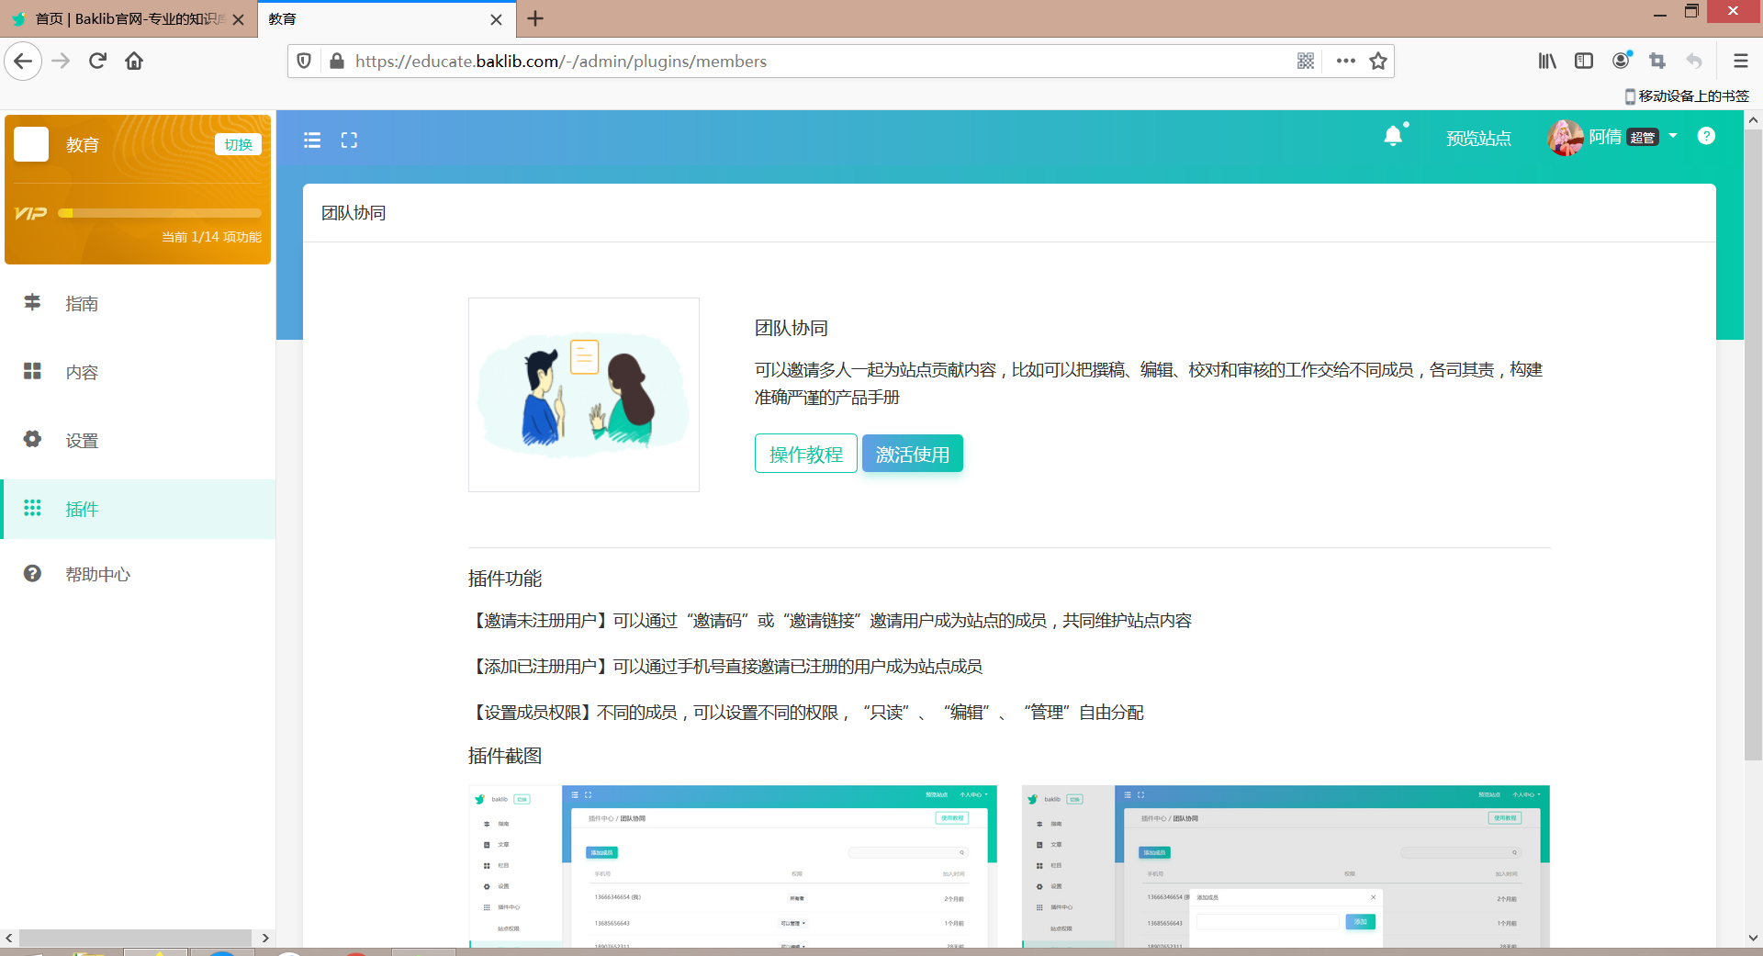Open 设置 in the sidebar
Viewport: 1763px width, 956px height.
[x=138, y=441]
